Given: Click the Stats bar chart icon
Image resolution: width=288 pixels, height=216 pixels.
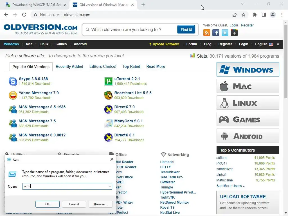Looking at the screenshot, I should click(x=192, y=55).
